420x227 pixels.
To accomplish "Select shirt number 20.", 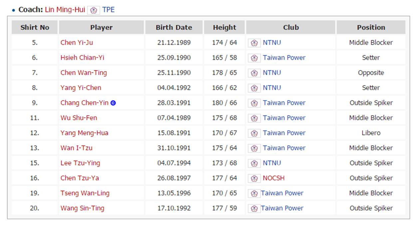I will (x=35, y=208).
